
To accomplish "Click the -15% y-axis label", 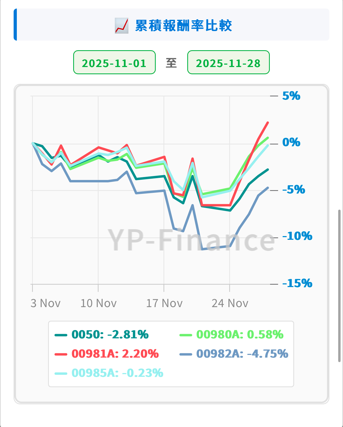I will pos(297,283).
